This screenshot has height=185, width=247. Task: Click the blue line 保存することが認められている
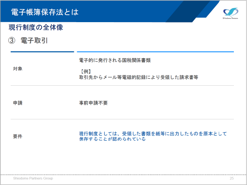[x=112, y=139]
